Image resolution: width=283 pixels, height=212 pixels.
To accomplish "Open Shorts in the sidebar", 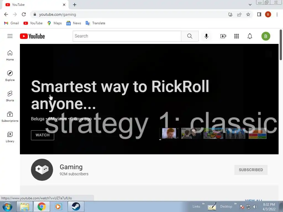I will [10, 96].
